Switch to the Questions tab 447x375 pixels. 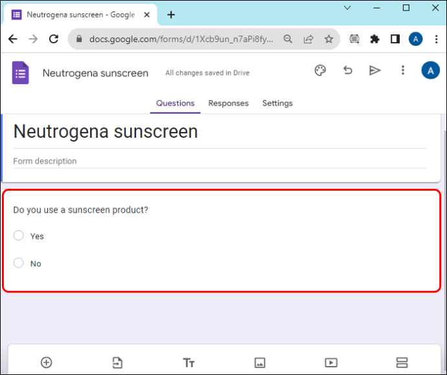pos(175,103)
